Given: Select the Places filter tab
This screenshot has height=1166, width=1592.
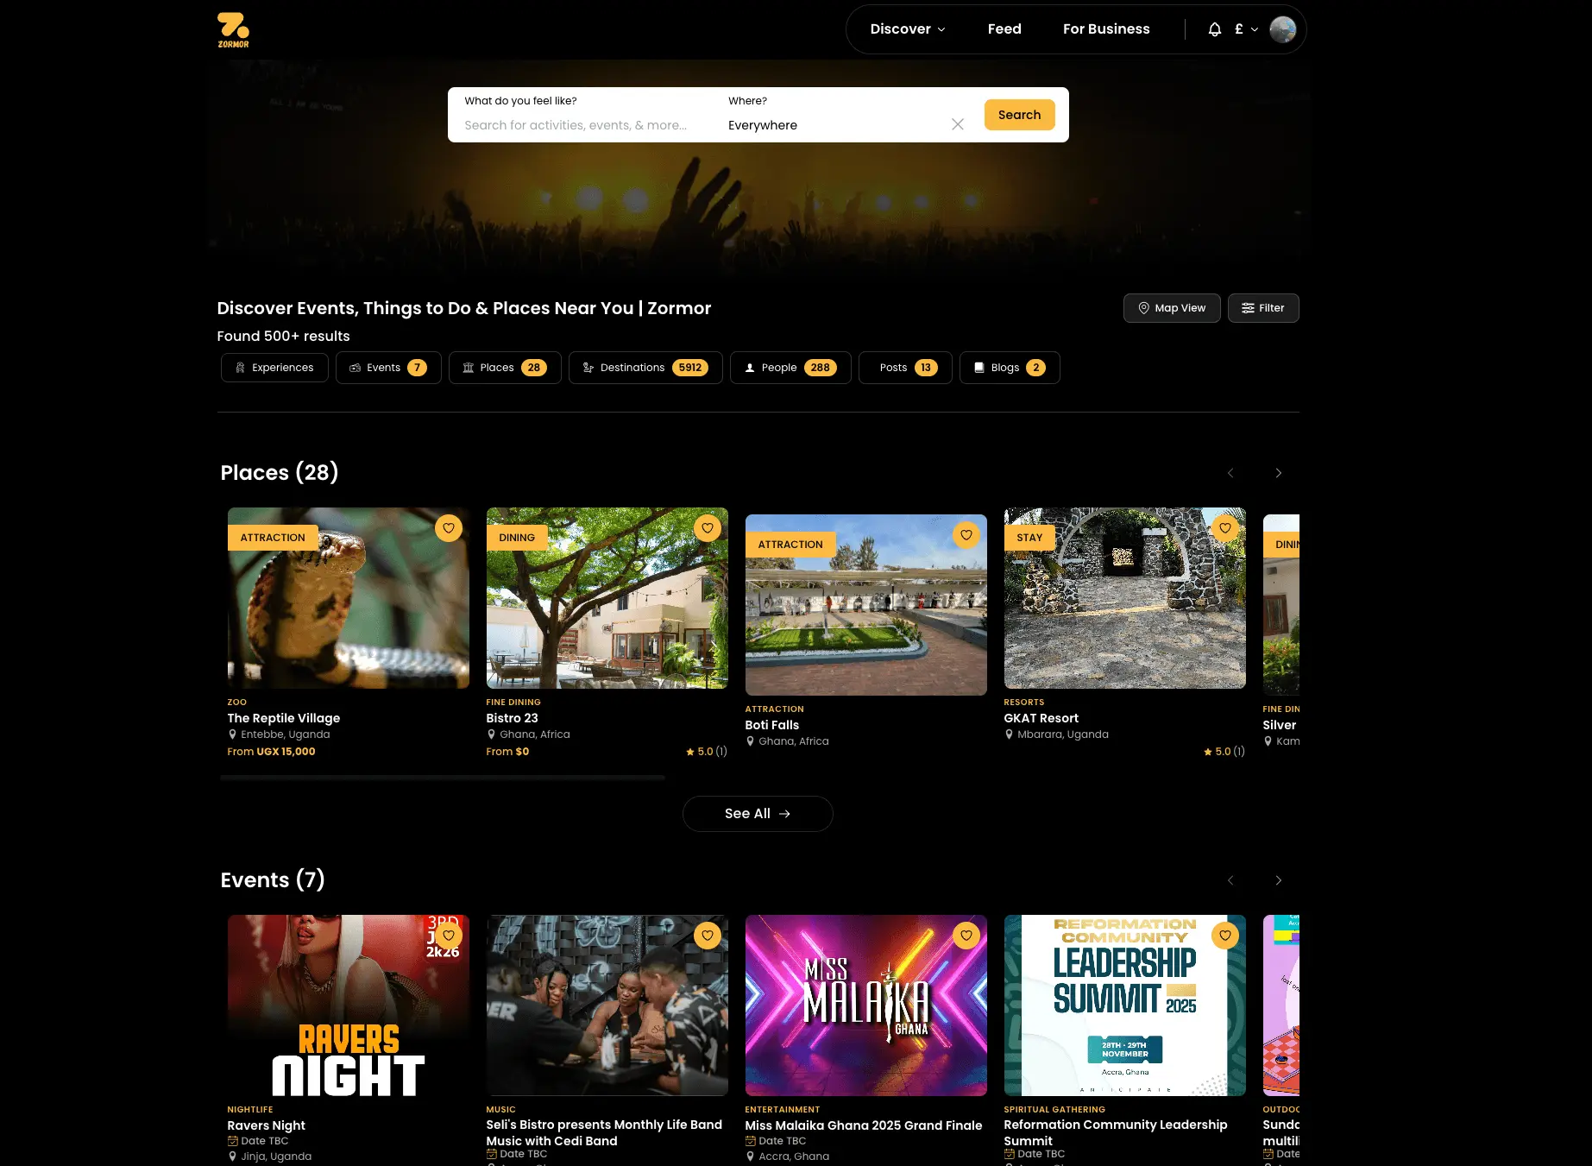Looking at the screenshot, I should (505, 368).
